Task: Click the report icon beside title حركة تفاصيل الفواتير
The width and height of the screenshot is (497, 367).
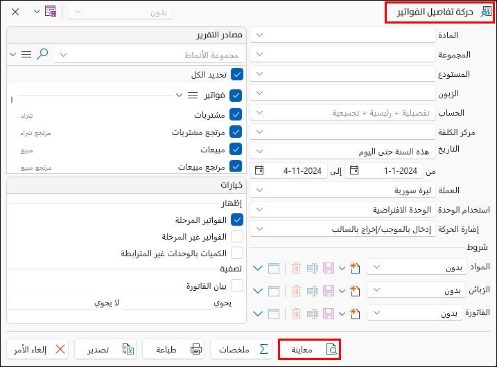Action: [486, 12]
